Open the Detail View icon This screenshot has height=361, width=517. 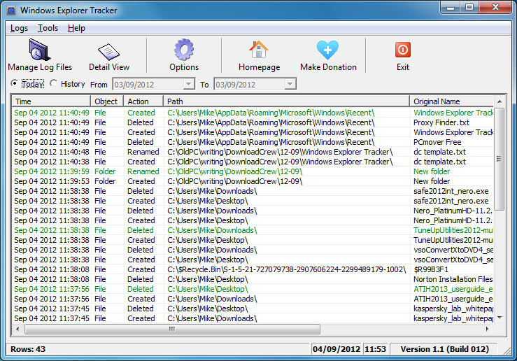tap(108, 51)
